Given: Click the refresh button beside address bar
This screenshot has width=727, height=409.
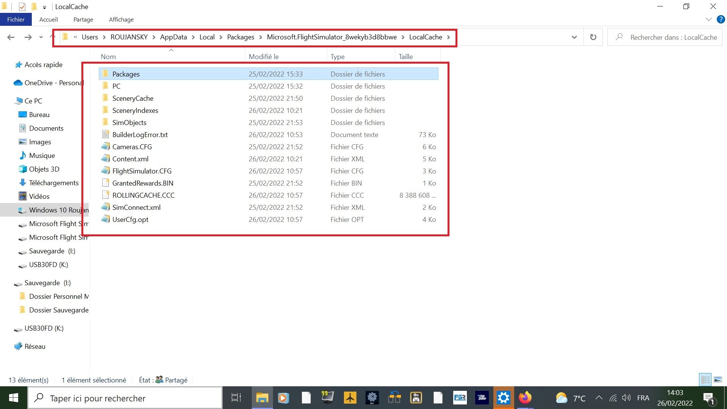Looking at the screenshot, I should click(593, 37).
